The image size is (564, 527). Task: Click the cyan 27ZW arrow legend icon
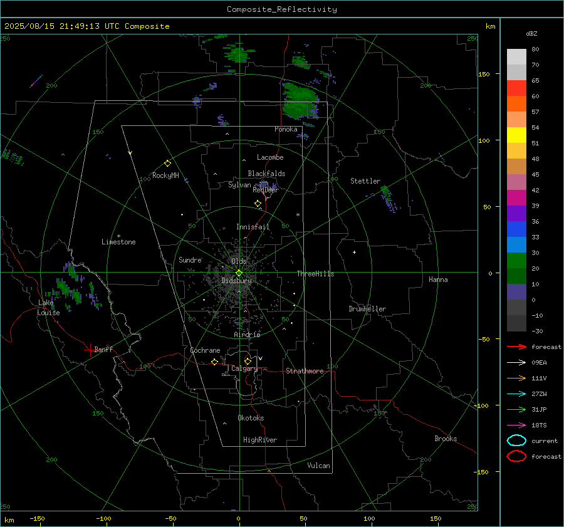(x=516, y=394)
